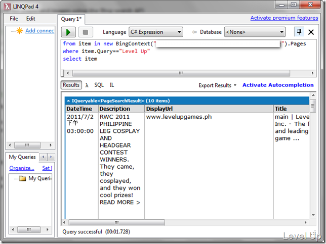The height and width of the screenshot is (244, 326).
Task: Click the DisplayUrl column header
Action: pyautogui.click(x=209, y=109)
